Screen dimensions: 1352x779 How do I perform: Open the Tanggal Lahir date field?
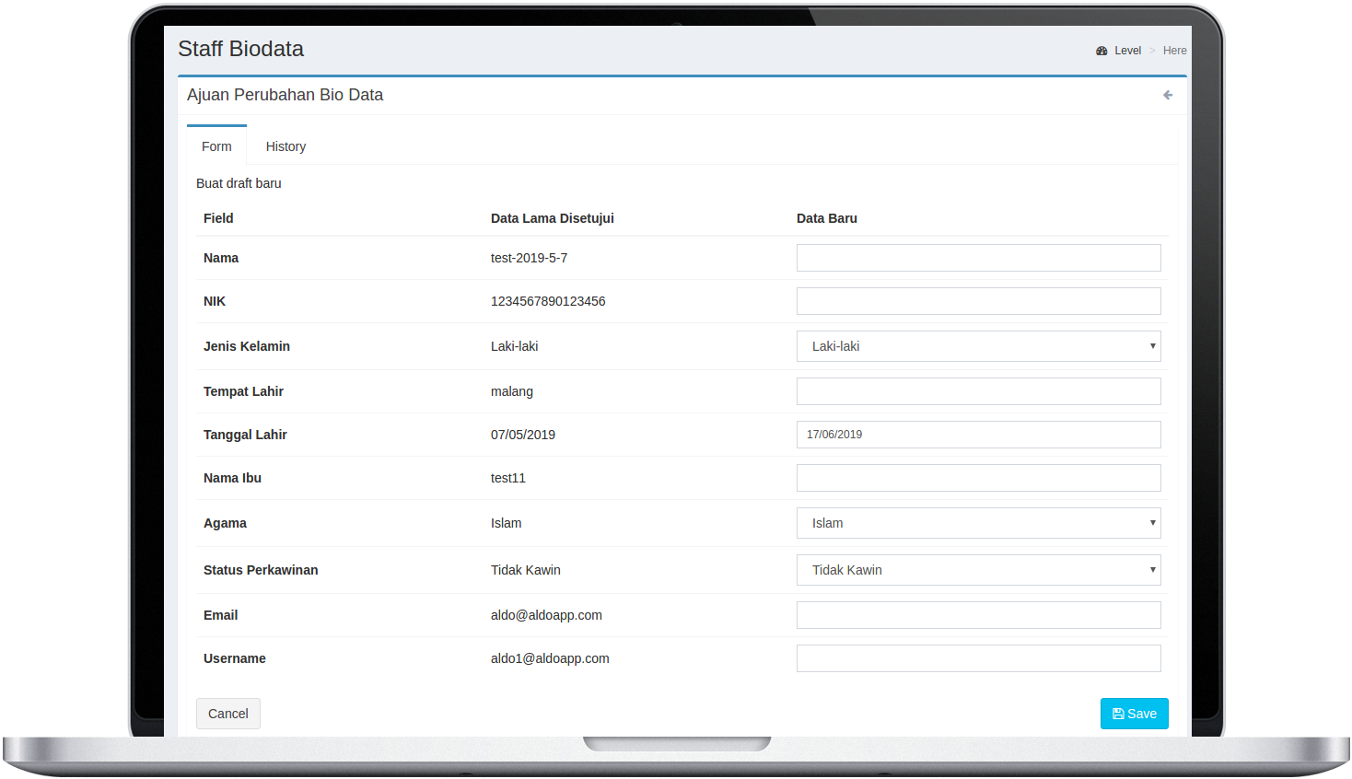(x=978, y=435)
